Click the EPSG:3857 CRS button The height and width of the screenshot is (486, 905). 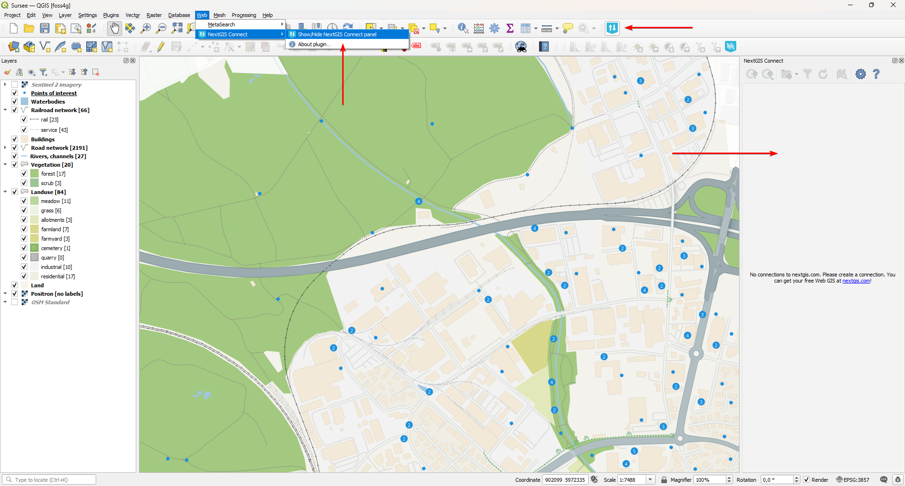pyautogui.click(x=853, y=480)
